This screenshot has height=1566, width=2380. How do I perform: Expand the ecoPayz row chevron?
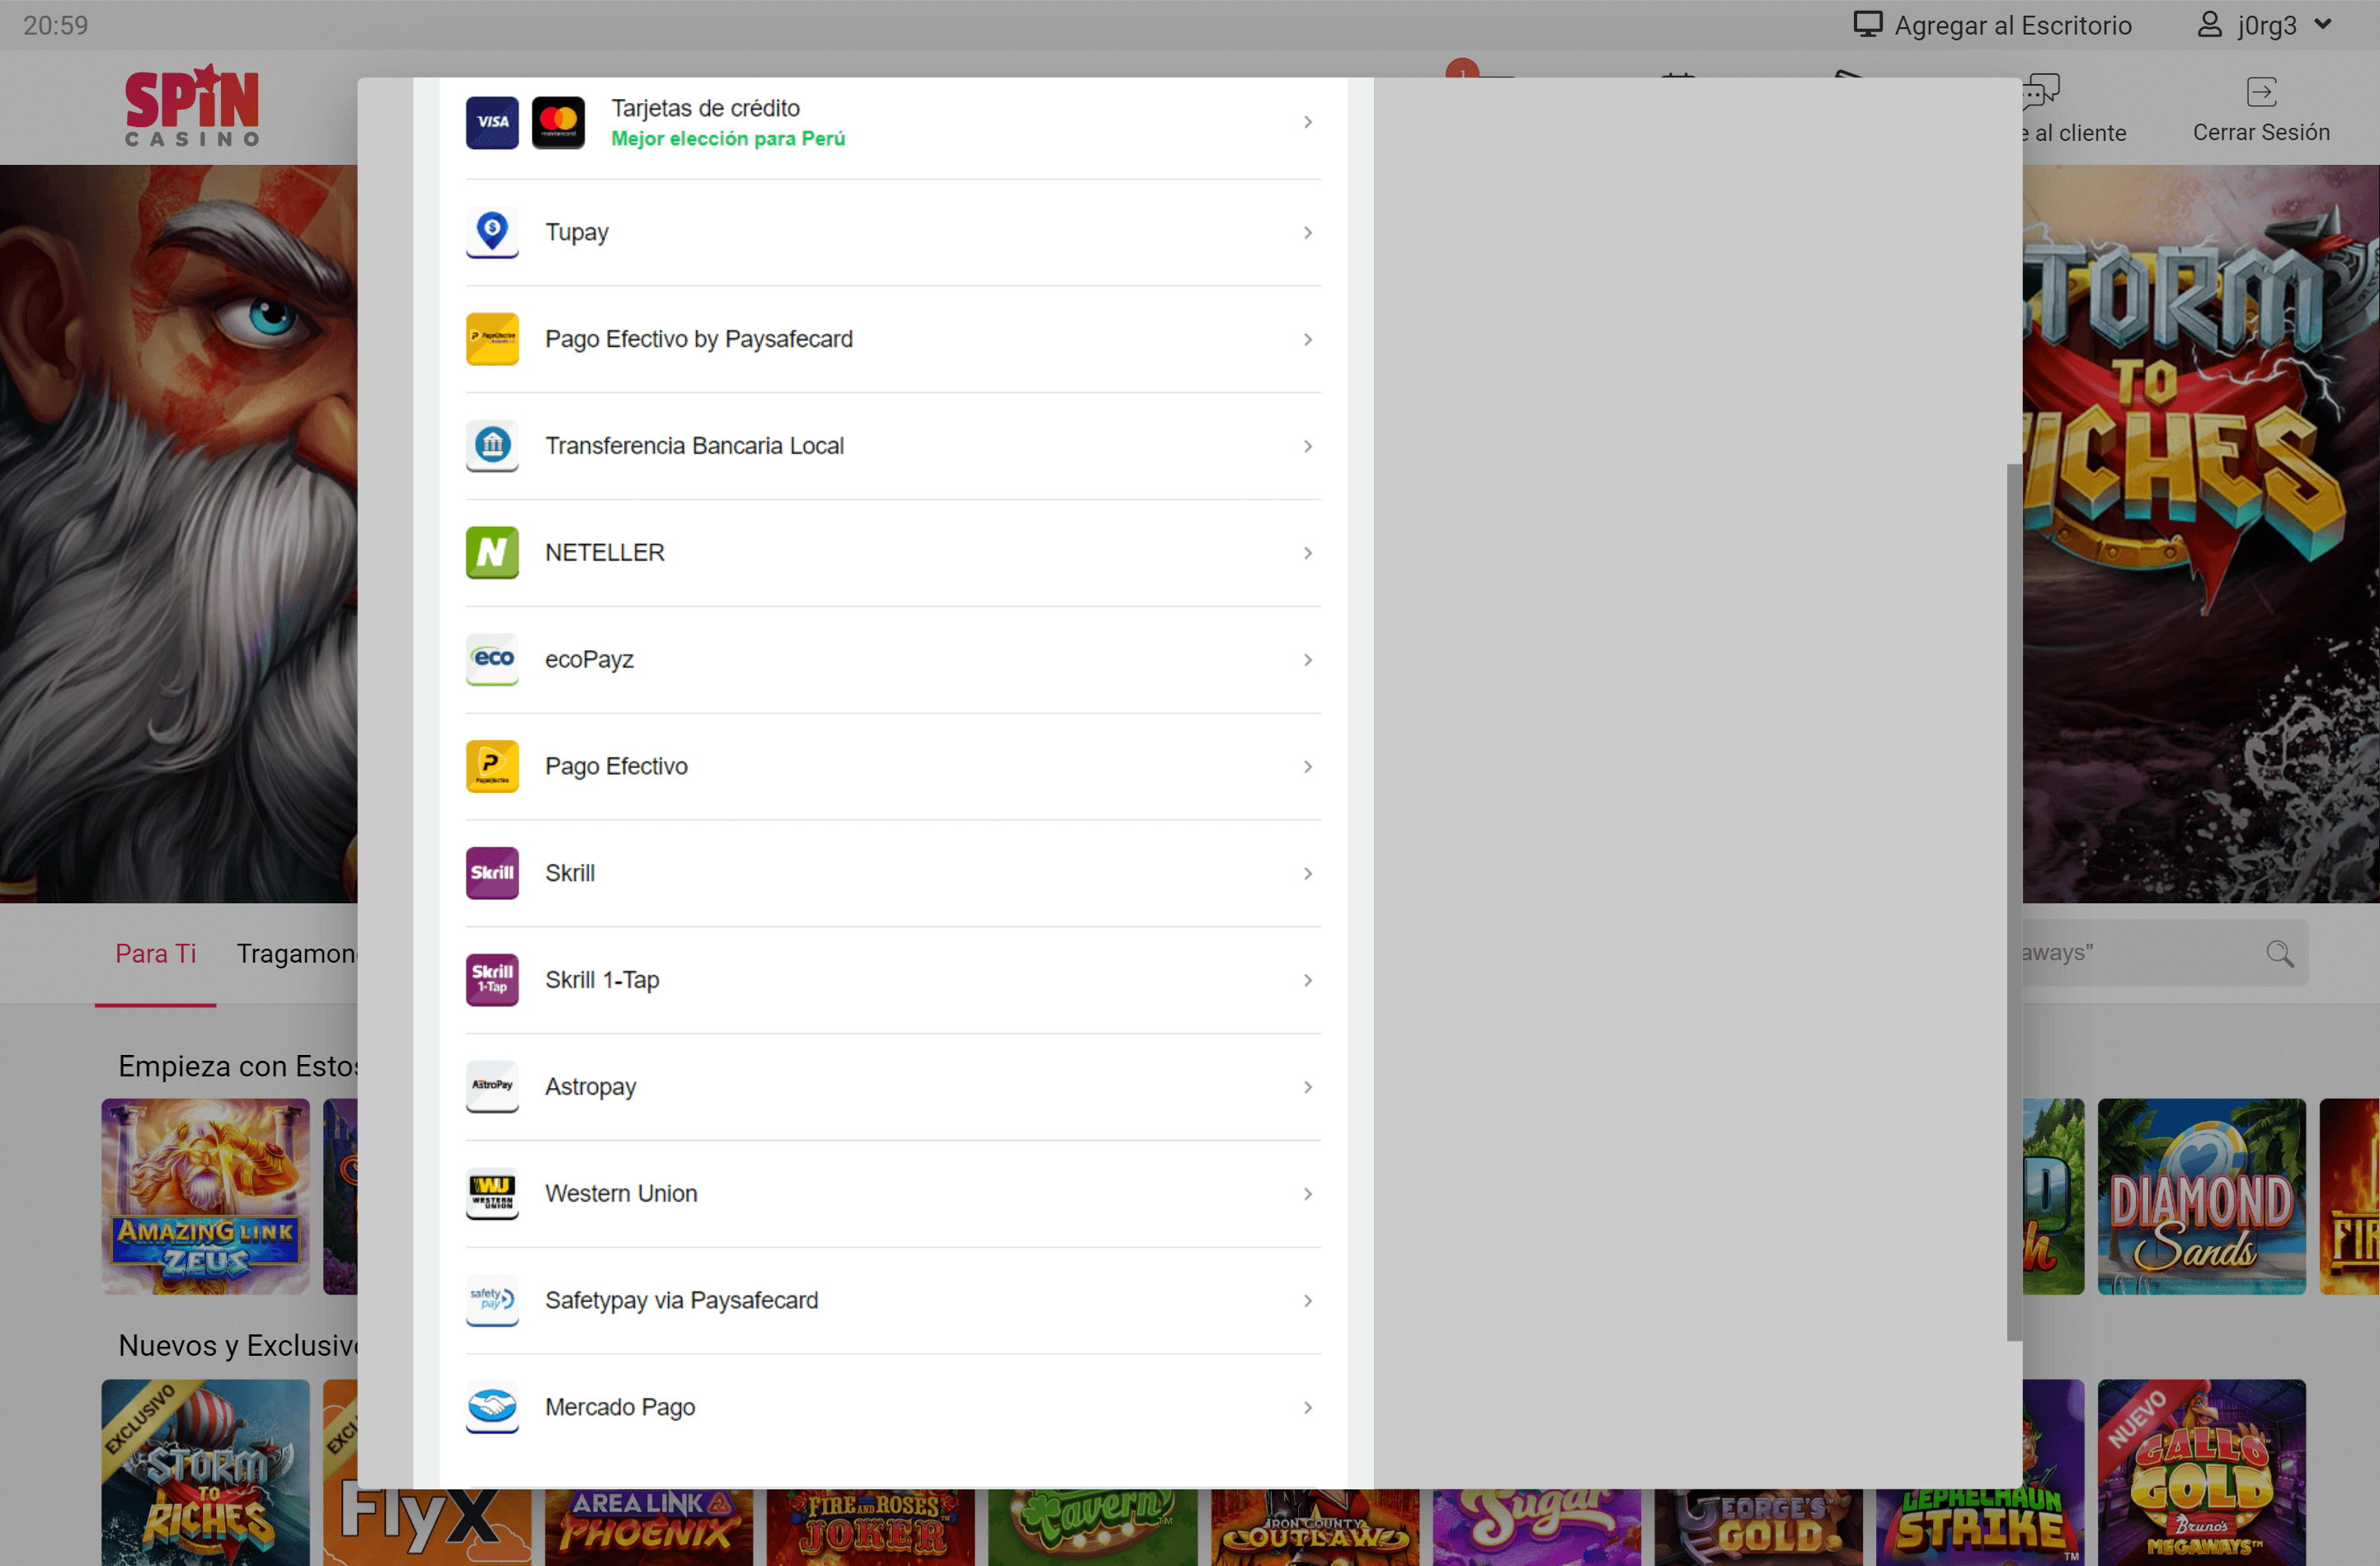tap(1307, 660)
